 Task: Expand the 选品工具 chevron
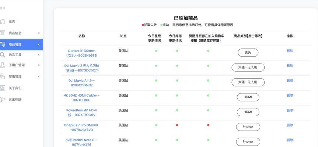pos(39,55)
